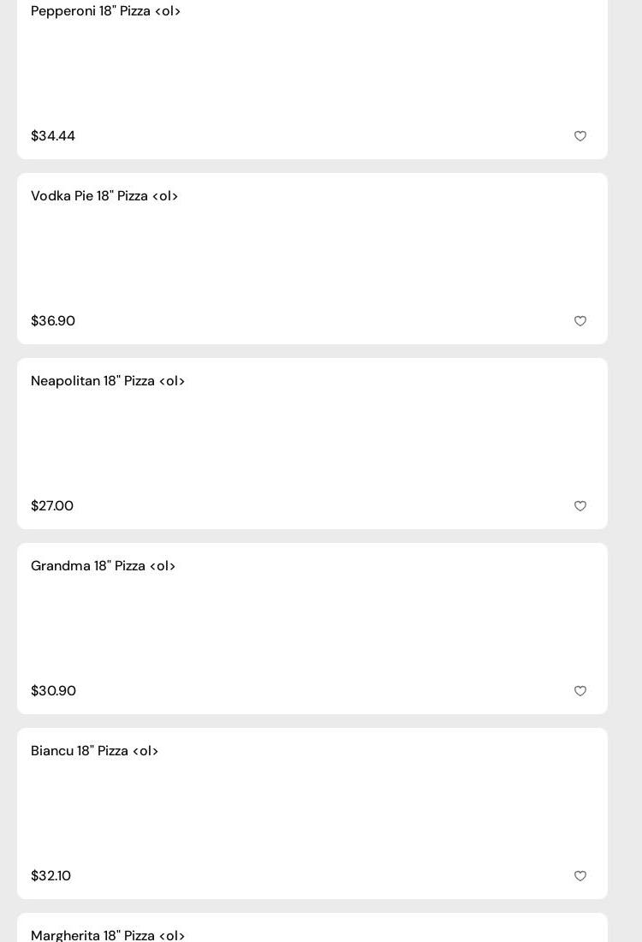Click empty middle area of Biancu pizza card
This screenshot has height=942, width=642.
(312, 812)
